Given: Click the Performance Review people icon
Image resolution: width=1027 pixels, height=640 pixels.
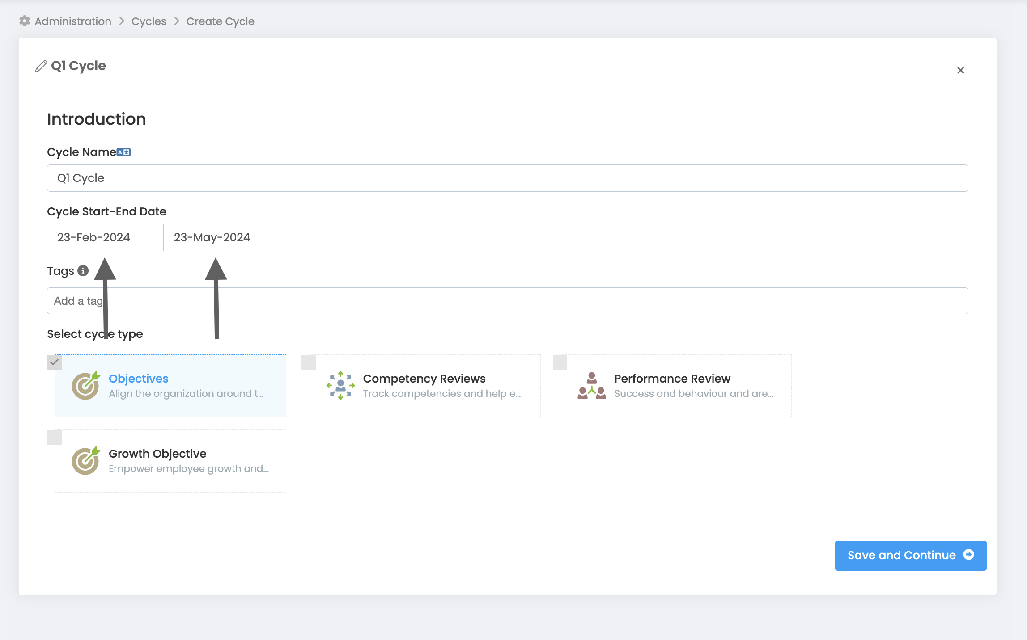Looking at the screenshot, I should tap(591, 385).
